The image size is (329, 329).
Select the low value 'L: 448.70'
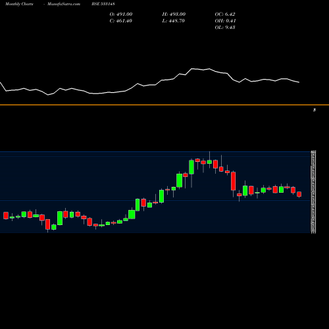[x=174, y=21]
